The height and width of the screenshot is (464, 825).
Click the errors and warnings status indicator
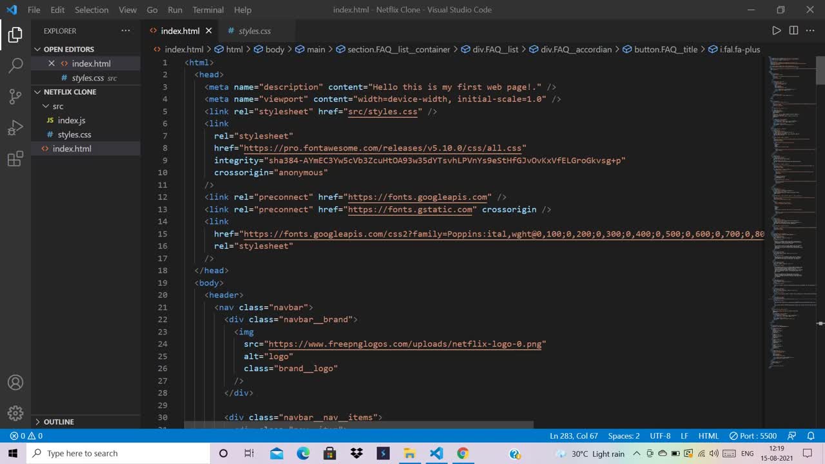click(x=26, y=436)
